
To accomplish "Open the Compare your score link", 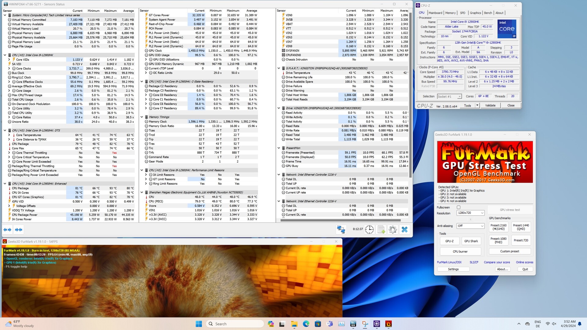I will click(x=497, y=262).
